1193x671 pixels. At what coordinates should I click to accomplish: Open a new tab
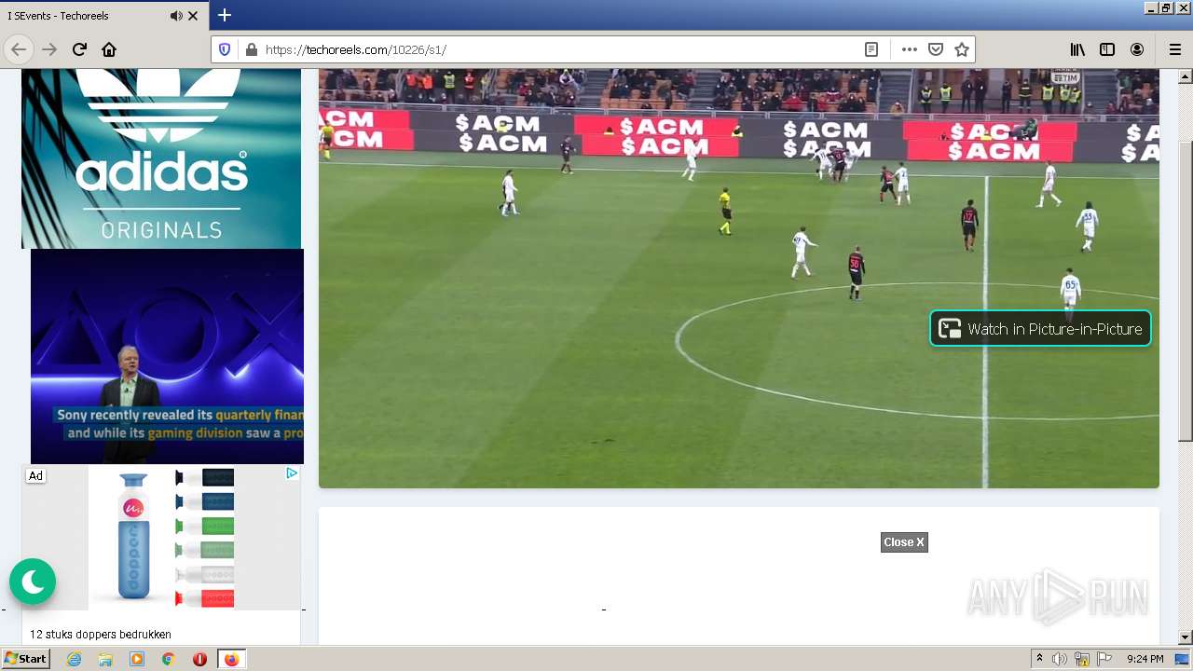click(225, 15)
